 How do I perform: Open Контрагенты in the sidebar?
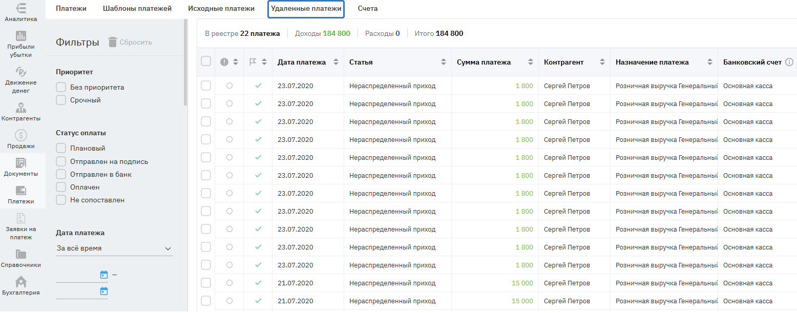click(x=21, y=111)
